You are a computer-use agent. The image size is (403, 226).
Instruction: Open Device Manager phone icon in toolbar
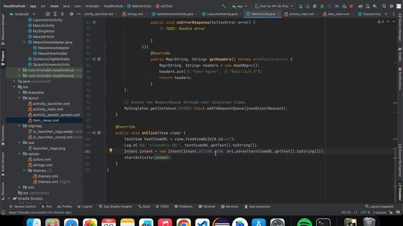coord(368,6)
